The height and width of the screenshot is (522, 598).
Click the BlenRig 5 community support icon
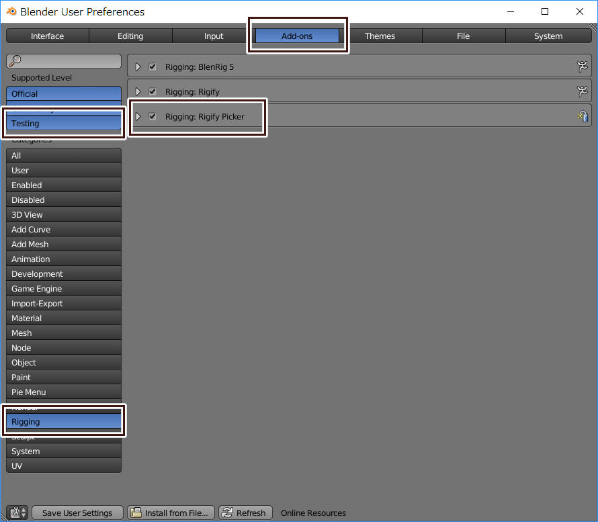click(582, 67)
